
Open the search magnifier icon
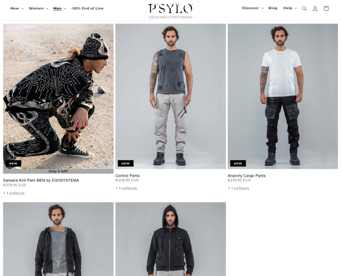pos(304,8)
